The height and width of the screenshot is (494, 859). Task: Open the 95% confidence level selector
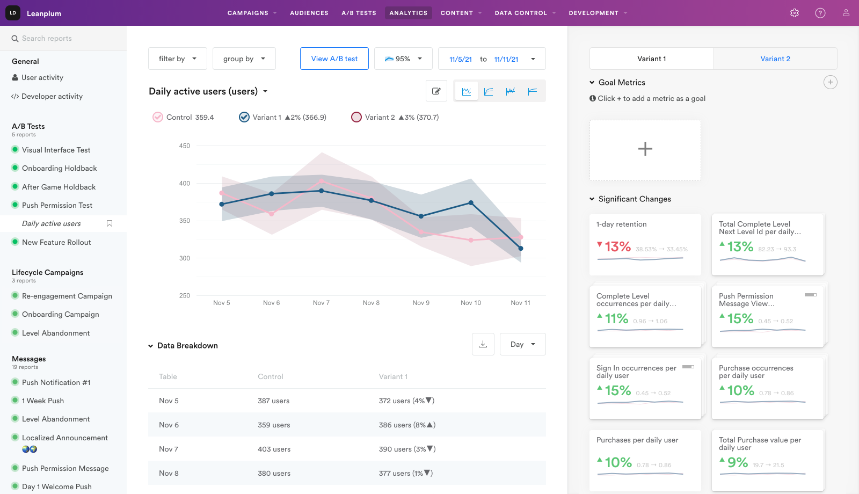(x=403, y=59)
